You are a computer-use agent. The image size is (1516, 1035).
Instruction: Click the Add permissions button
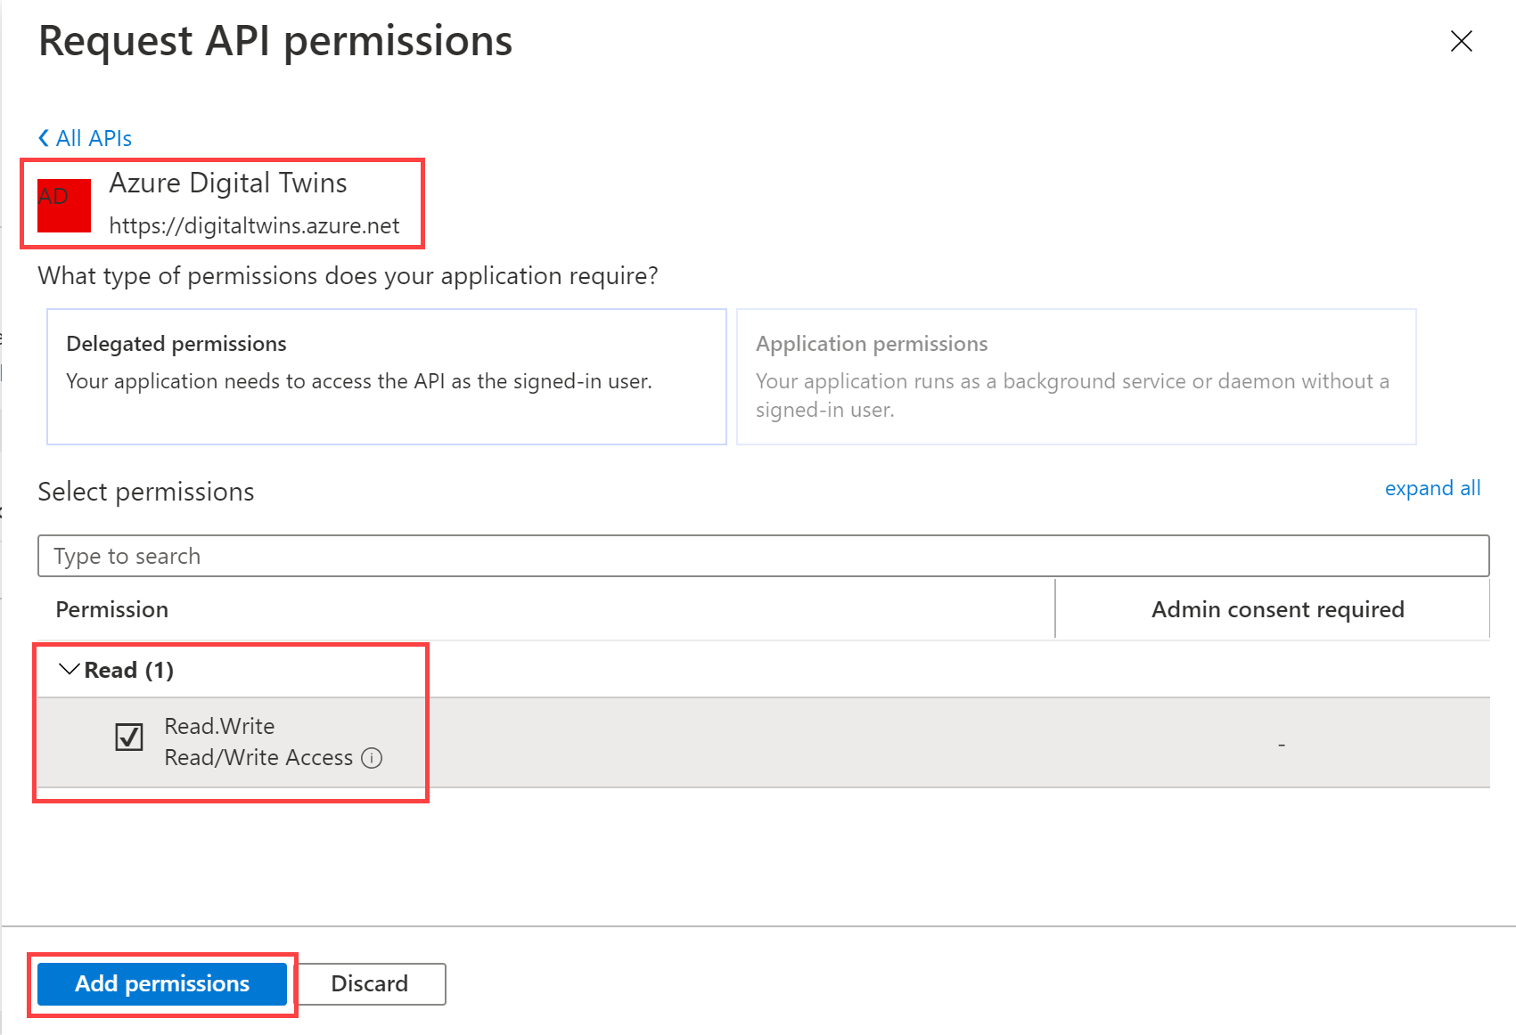(x=162, y=983)
